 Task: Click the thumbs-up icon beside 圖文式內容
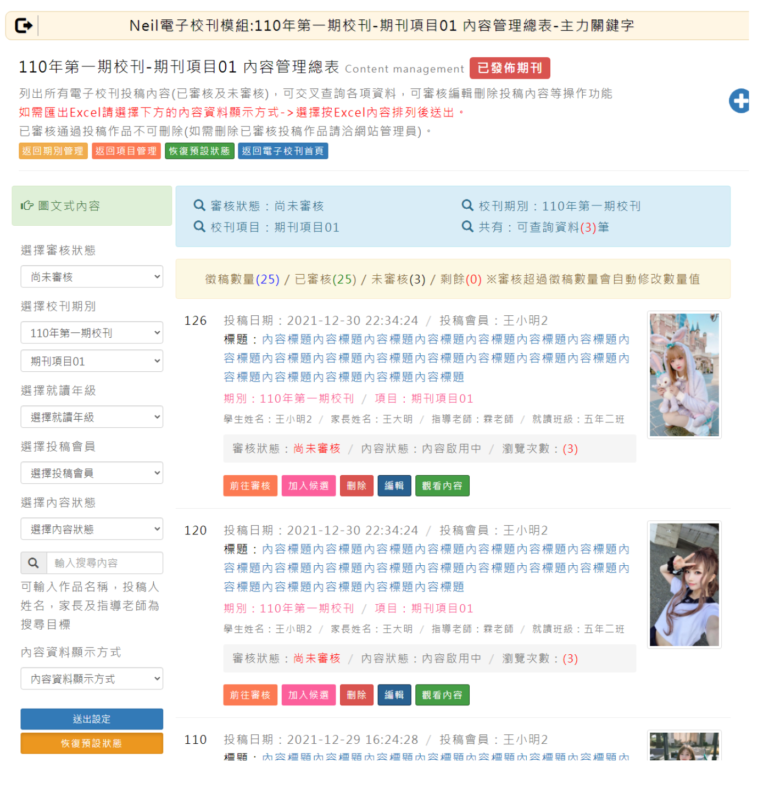tap(27, 205)
